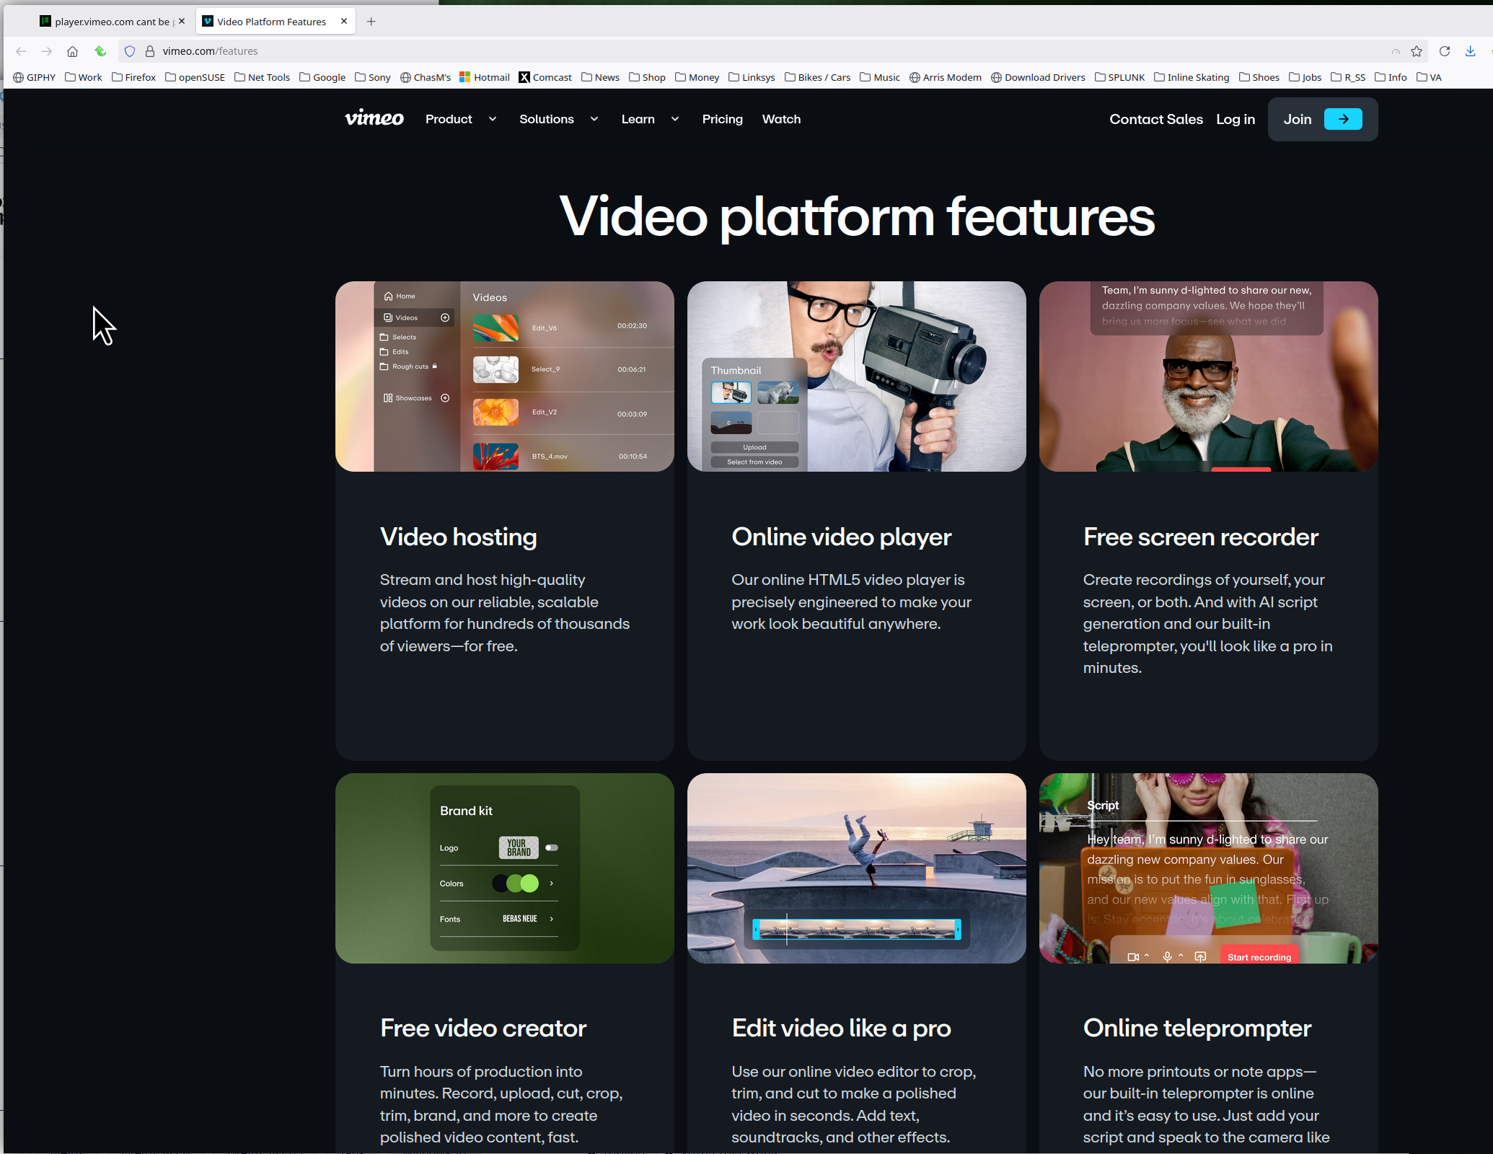Open the Pricing menu item

coord(722,119)
